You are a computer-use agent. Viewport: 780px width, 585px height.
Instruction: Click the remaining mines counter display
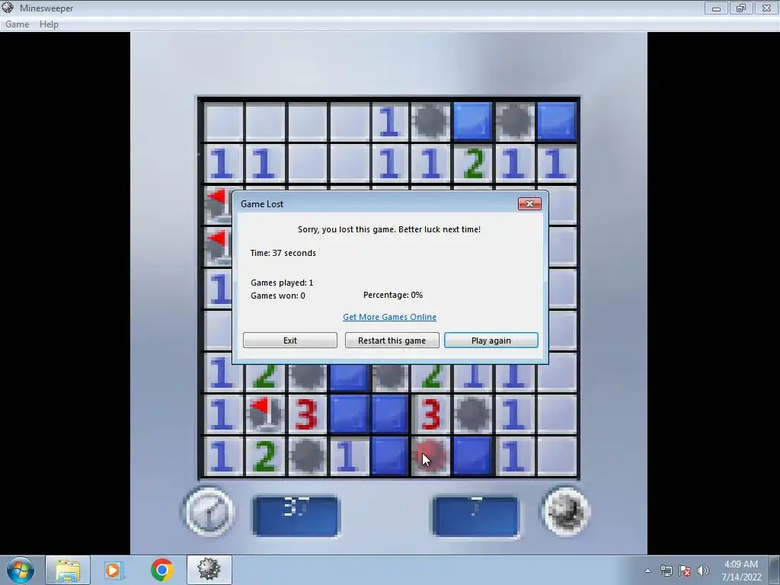pos(475,516)
